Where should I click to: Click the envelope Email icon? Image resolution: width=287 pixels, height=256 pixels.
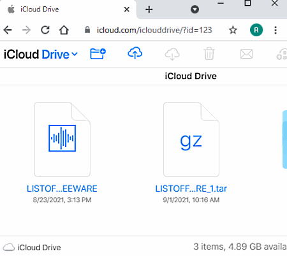coord(246,54)
